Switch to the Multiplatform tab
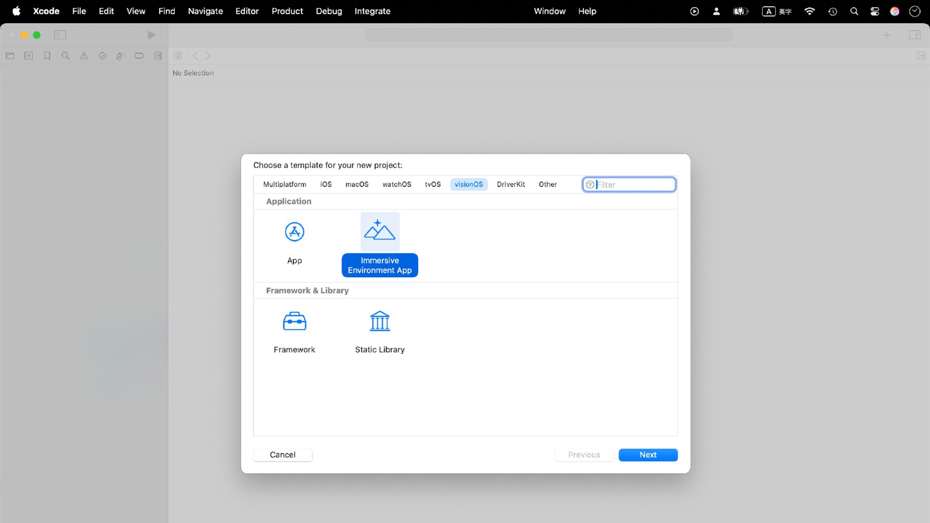The width and height of the screenshot is (930, 523). (285, 185)
